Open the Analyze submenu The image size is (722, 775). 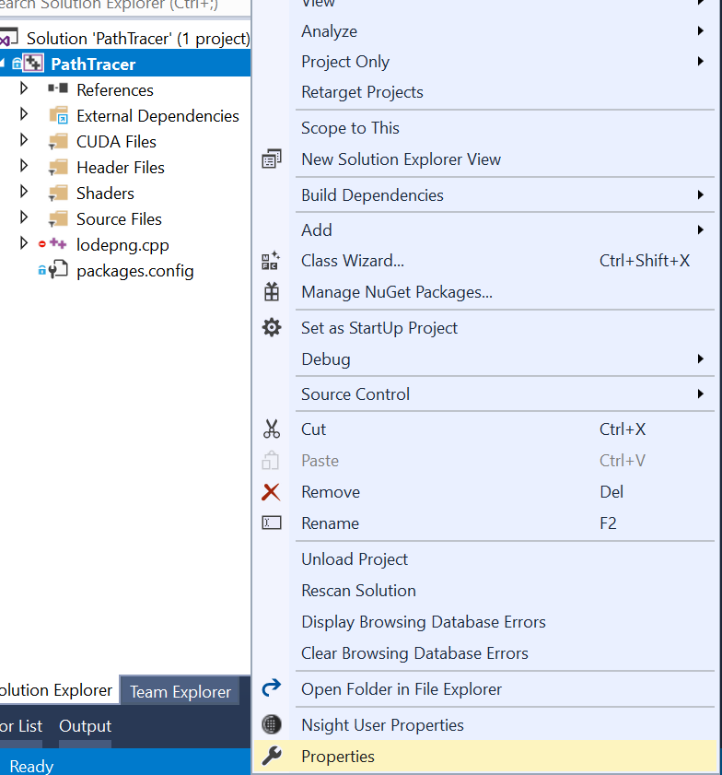(x=484, y=31)
